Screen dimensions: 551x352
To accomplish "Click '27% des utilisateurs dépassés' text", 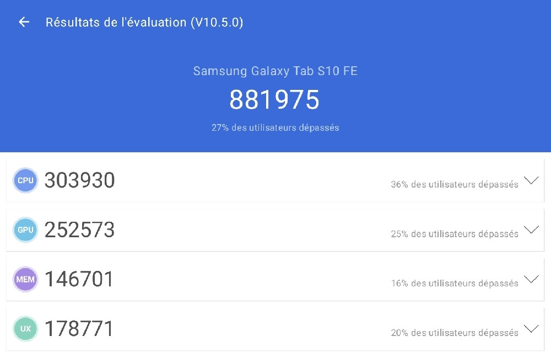I will tap(275, 127).
